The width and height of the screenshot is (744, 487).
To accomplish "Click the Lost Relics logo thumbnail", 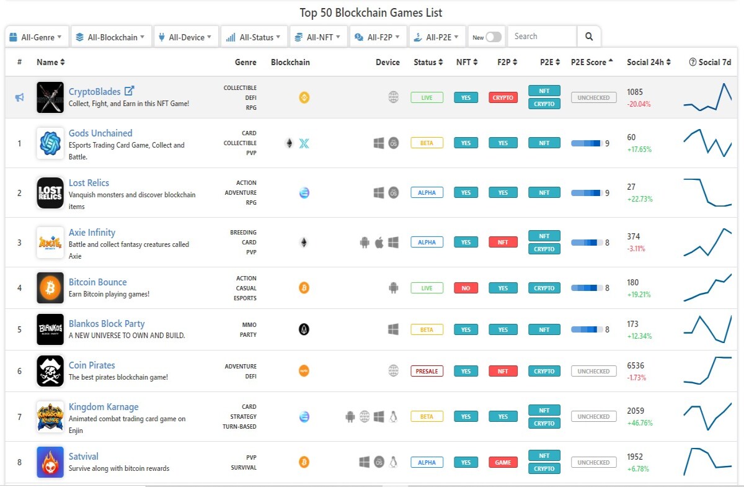I will coord(50,193).
